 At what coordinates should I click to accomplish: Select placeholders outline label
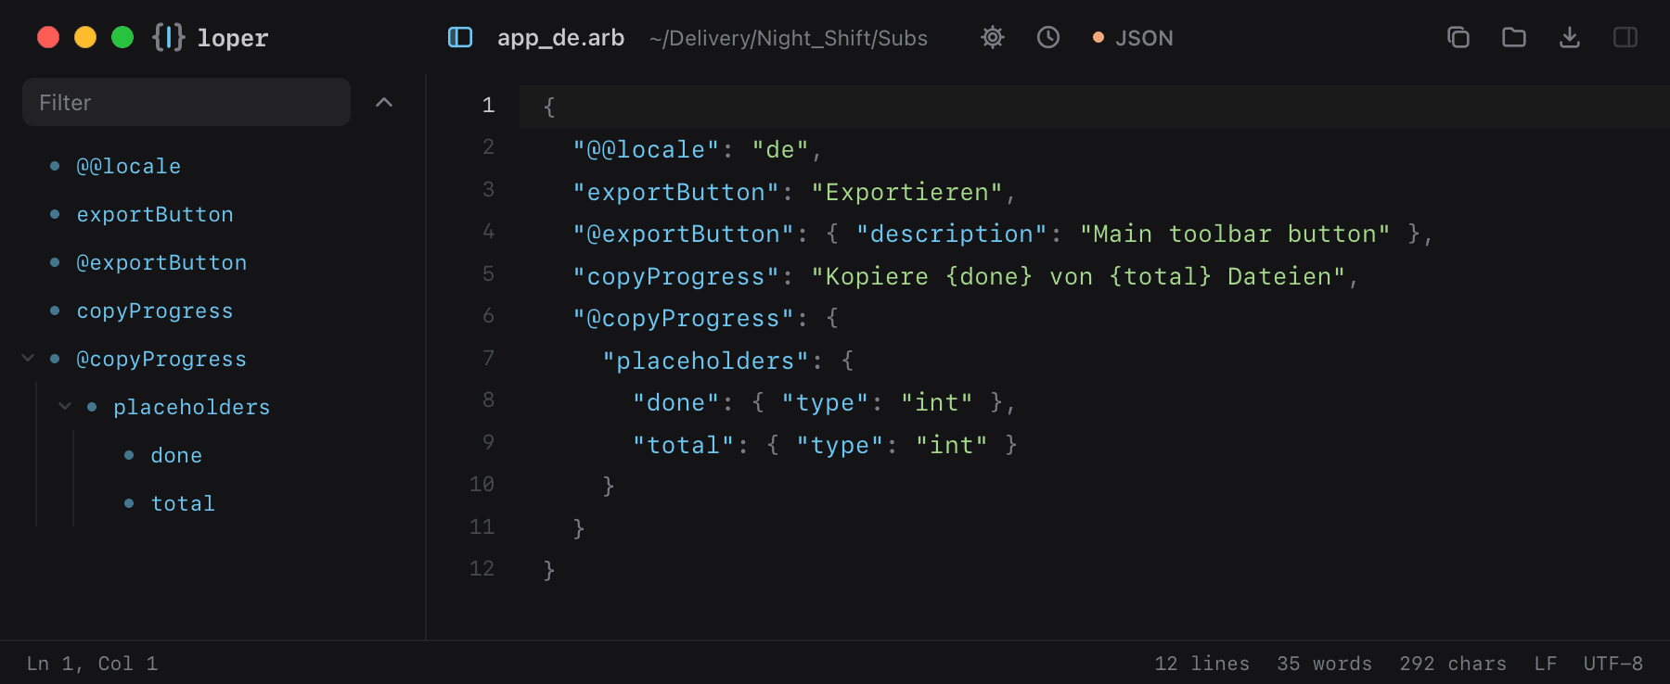click(192, 407)
